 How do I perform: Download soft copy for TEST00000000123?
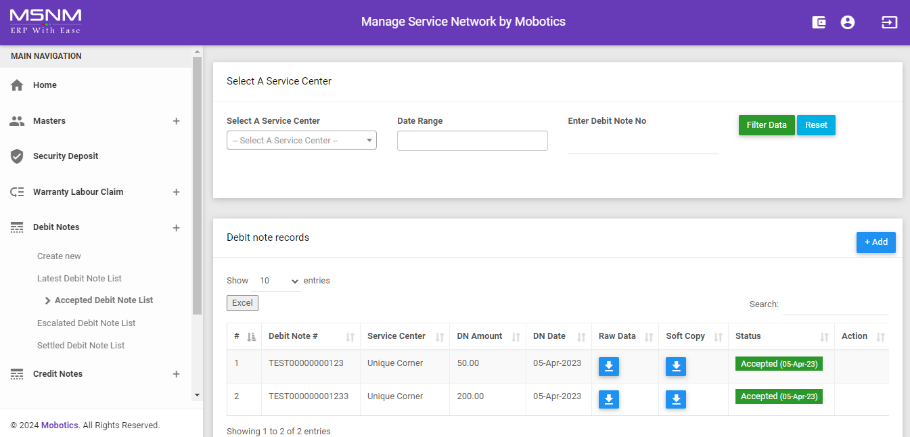pyautogui.click(x=675, y=367)
